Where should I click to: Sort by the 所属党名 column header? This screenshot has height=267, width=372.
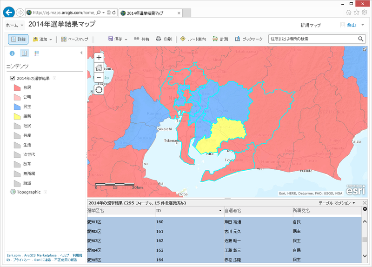[x=327, y=211]
